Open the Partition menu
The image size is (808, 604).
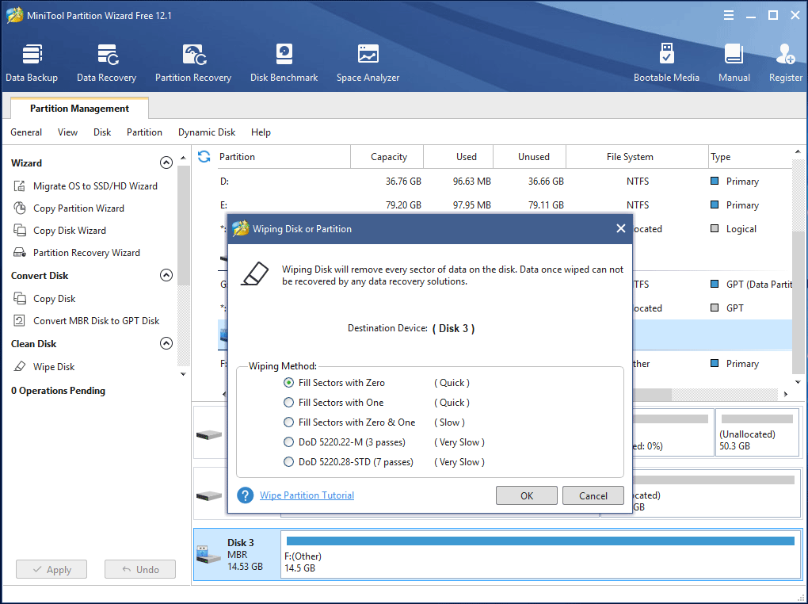144,132
